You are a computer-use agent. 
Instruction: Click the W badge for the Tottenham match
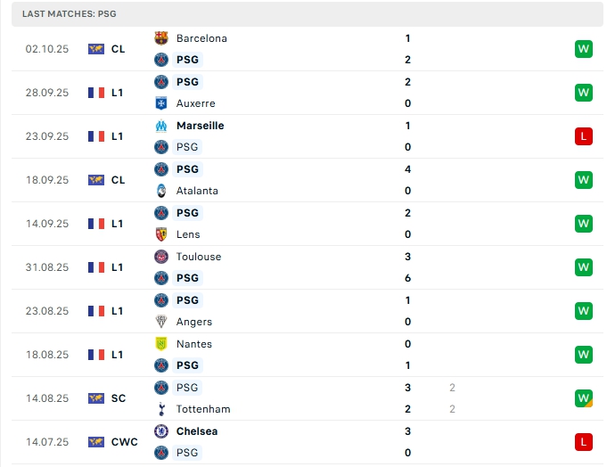584,398
